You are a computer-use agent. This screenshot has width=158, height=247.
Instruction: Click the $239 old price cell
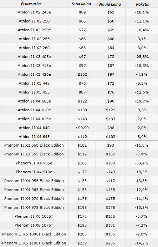coord(82,243)
